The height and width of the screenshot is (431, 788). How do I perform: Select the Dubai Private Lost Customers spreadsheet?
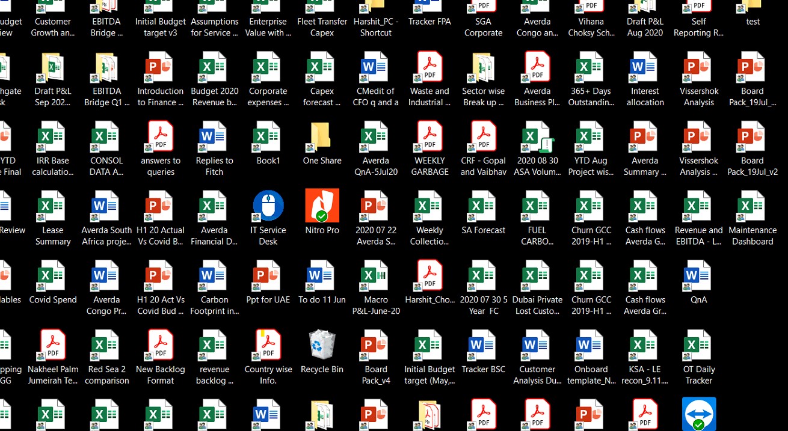[x=537, y=275]
